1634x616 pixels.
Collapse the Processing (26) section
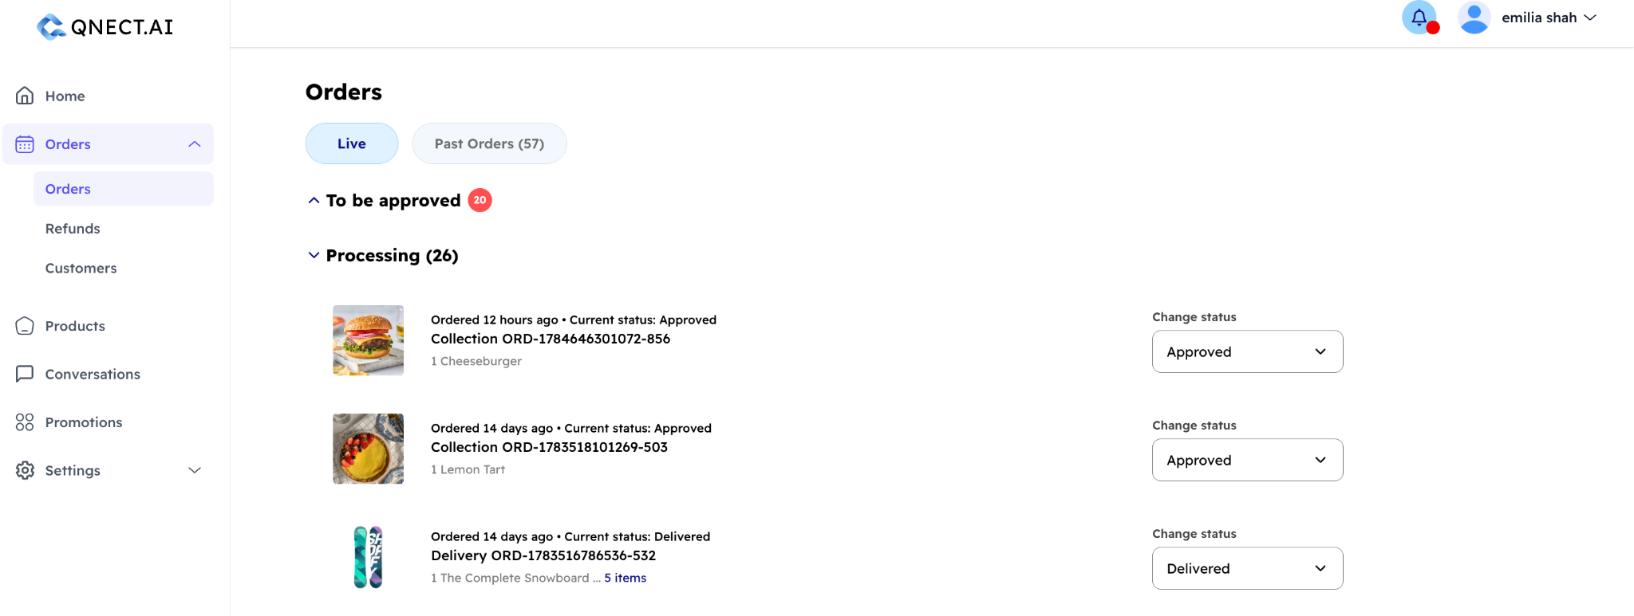tap(314, 255)
